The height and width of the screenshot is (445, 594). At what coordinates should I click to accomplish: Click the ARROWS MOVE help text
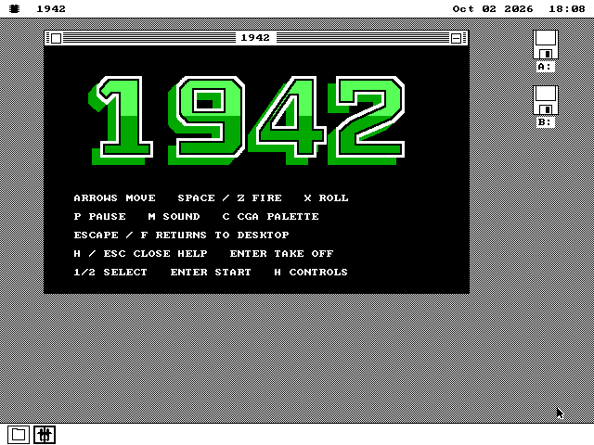pyautogui.click(x=114, y=197)
